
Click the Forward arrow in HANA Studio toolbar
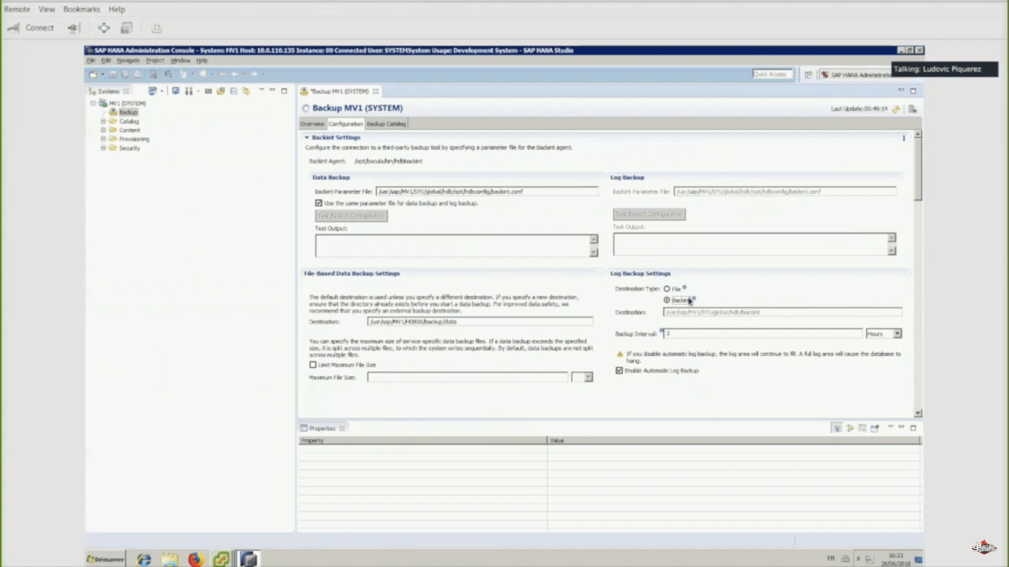254,74
